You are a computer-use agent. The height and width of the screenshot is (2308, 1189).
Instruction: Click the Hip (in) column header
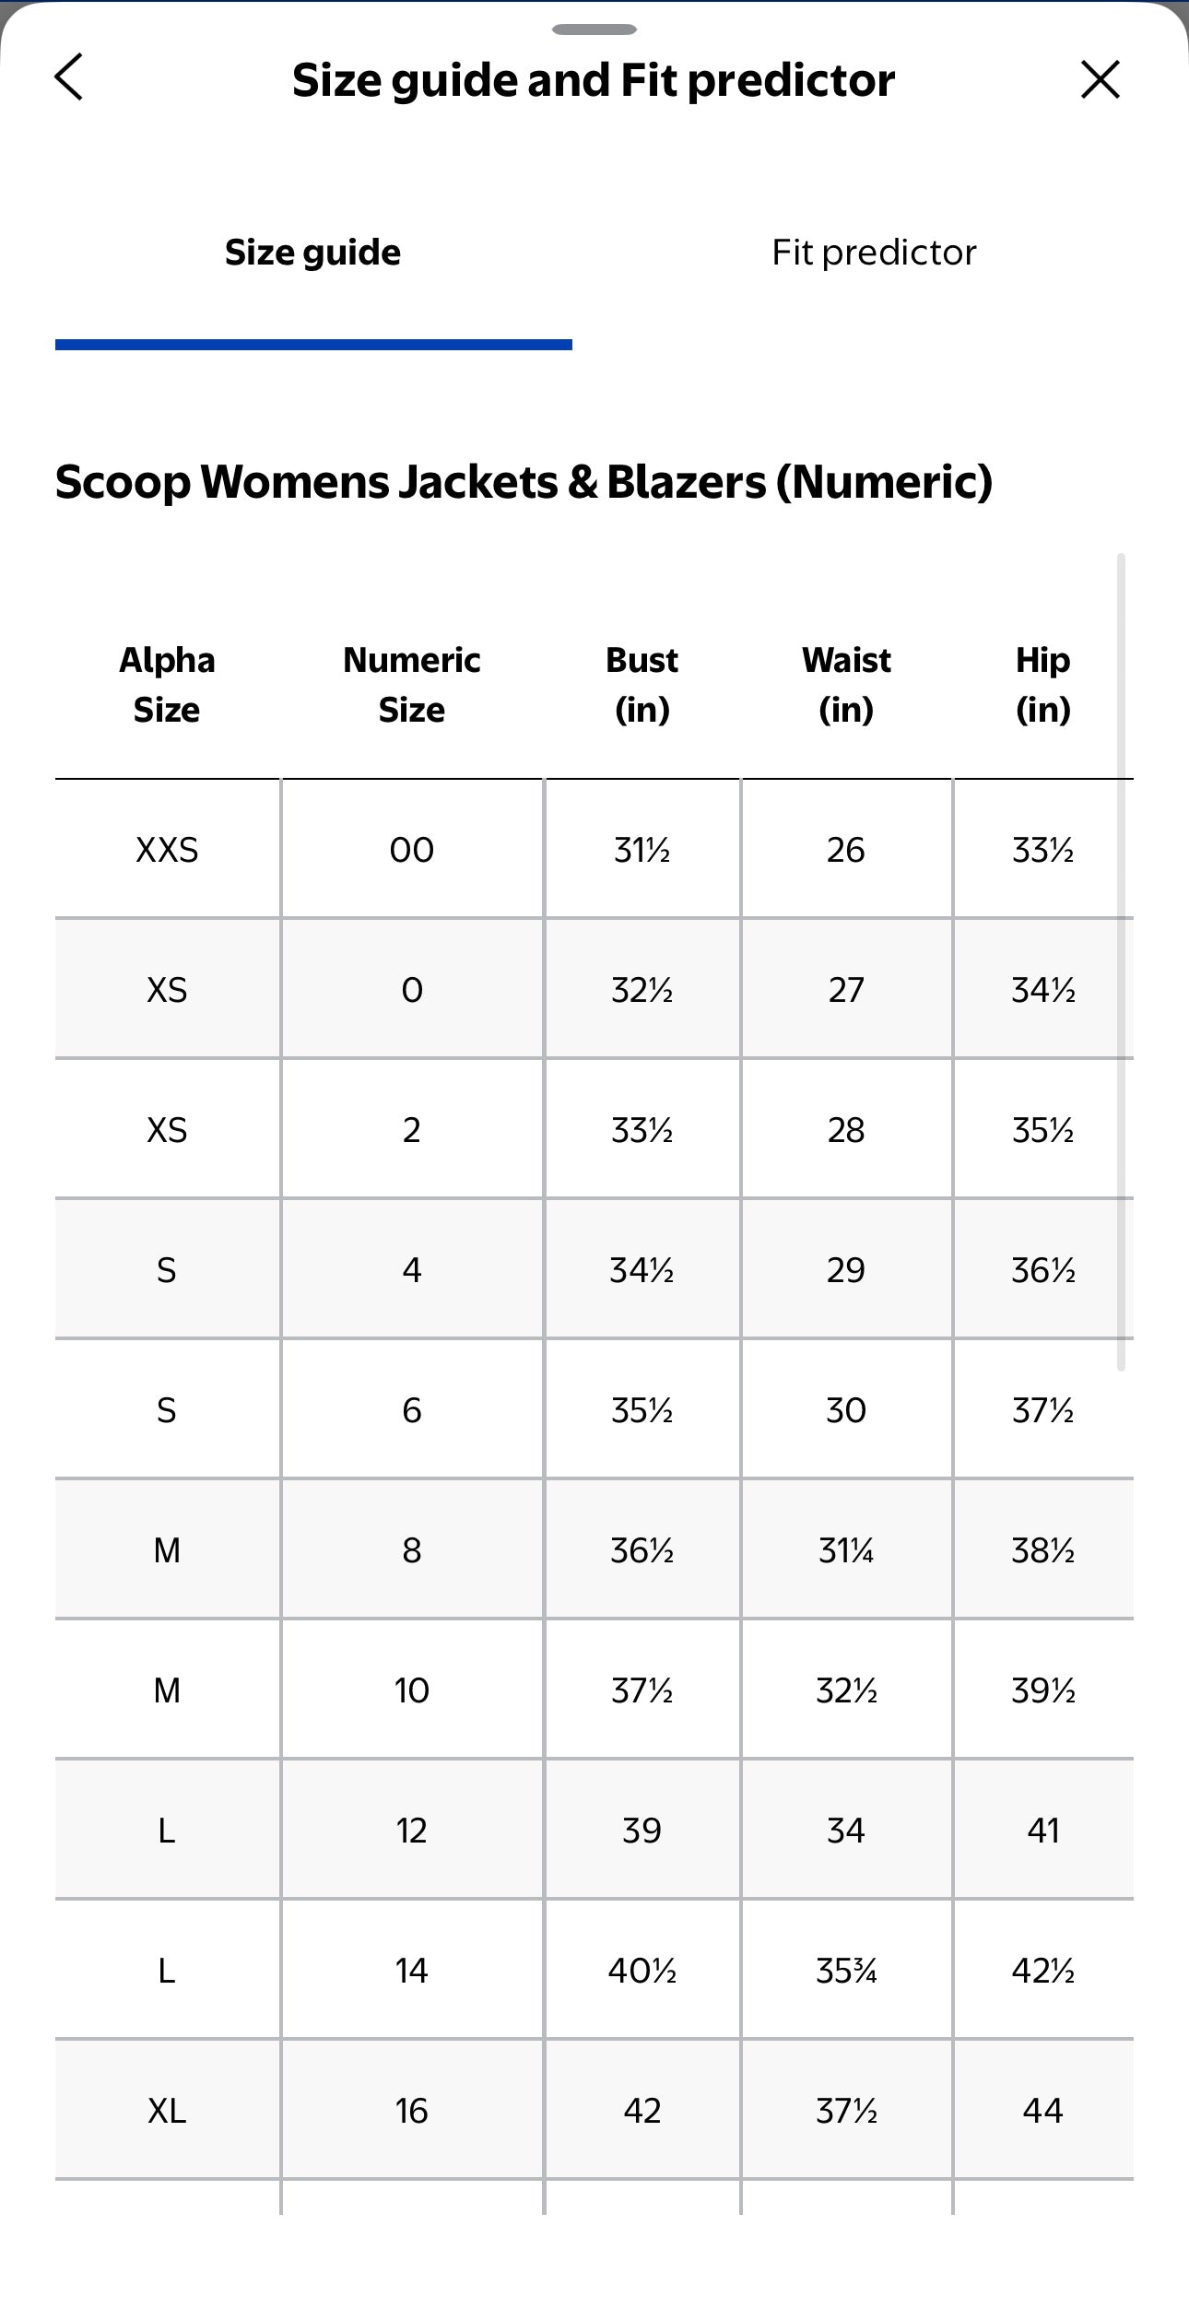click(1043, 685)
